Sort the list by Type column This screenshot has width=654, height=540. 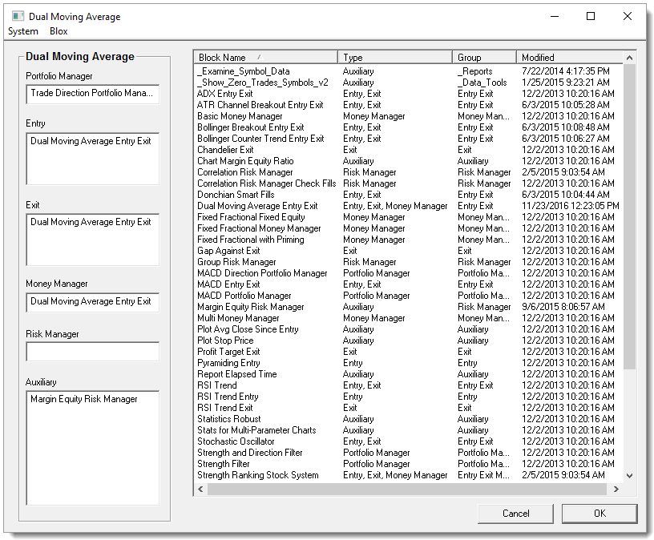pos(393,57)
